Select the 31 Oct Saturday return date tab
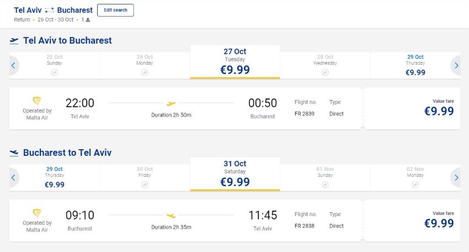 tap(235, 174)
